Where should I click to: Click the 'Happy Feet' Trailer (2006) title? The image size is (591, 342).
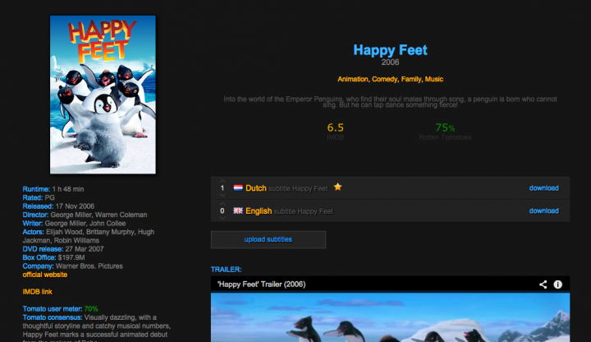(x=261, y=284)
